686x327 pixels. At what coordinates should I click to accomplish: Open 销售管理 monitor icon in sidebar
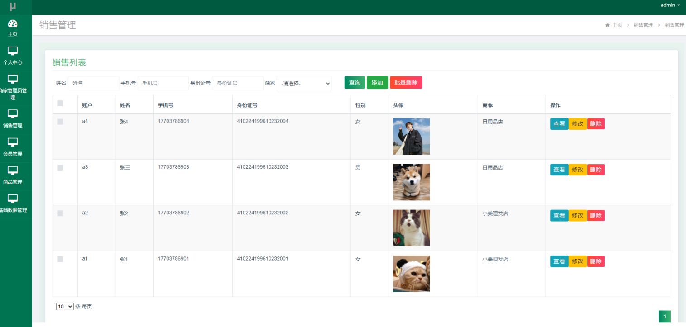[x=13, y=114]
